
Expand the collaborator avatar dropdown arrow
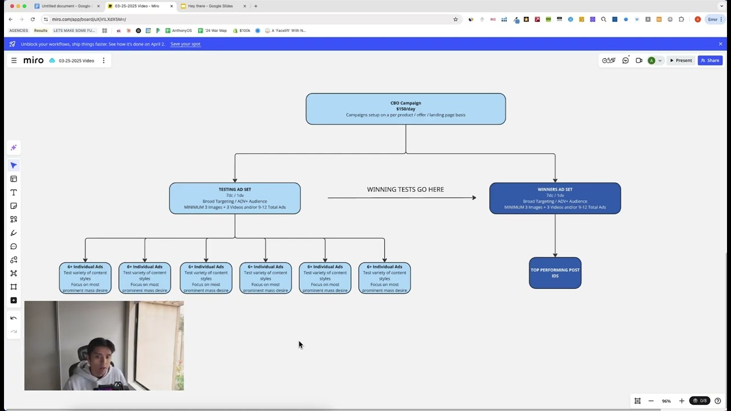tap(660, 61)
